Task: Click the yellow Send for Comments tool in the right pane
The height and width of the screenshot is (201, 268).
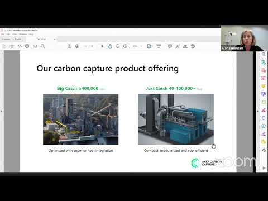Action: 264,142
